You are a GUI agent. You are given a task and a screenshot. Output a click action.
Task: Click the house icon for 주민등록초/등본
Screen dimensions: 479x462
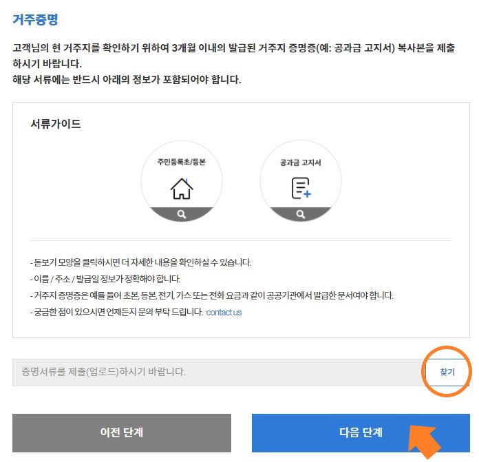tap(182, 189)
